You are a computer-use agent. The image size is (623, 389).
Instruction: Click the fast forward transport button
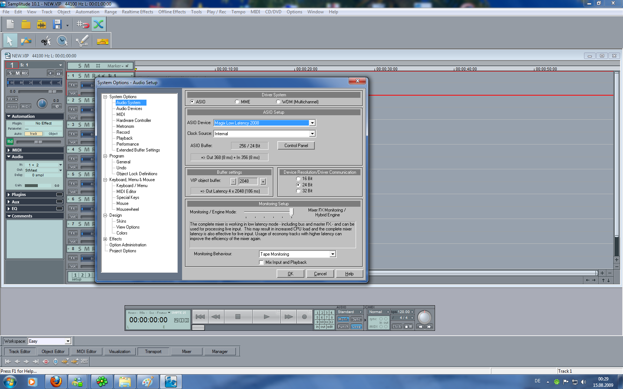[x=289, y=317]
